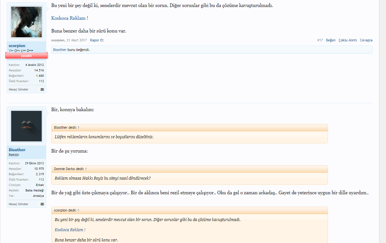Click scorpion's 'You Only Live Once' title

(x=21, y=51)
